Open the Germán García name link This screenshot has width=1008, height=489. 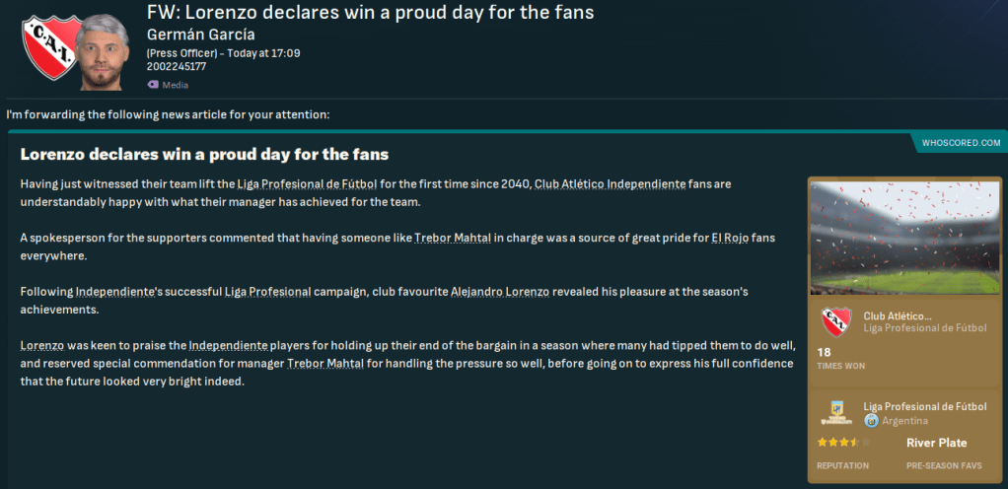tap(200, 35)
